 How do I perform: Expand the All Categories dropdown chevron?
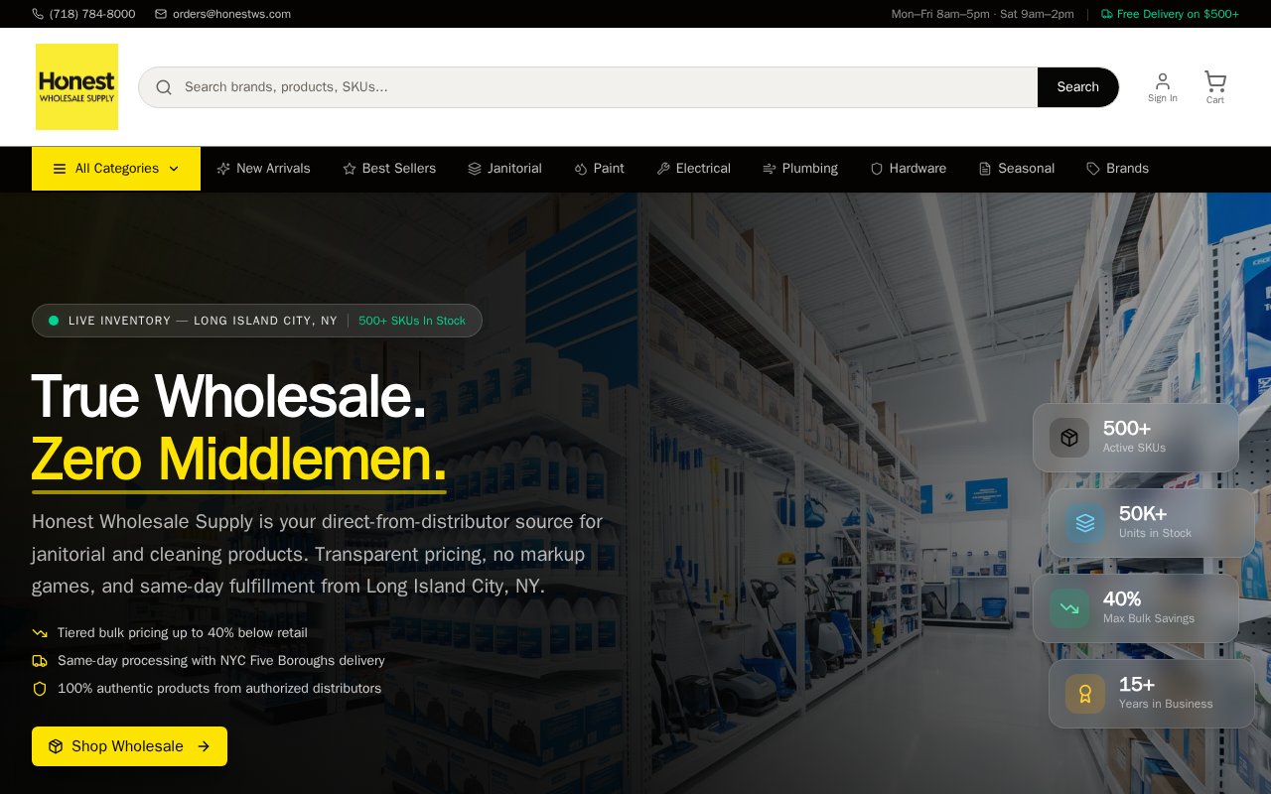(174, 169)
